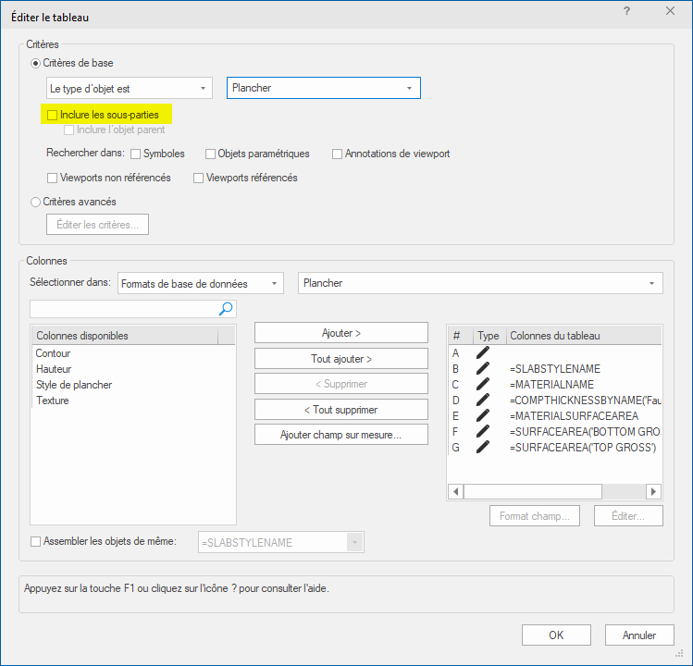
Task: Click inside the column search input field
Action: [123, 308]
